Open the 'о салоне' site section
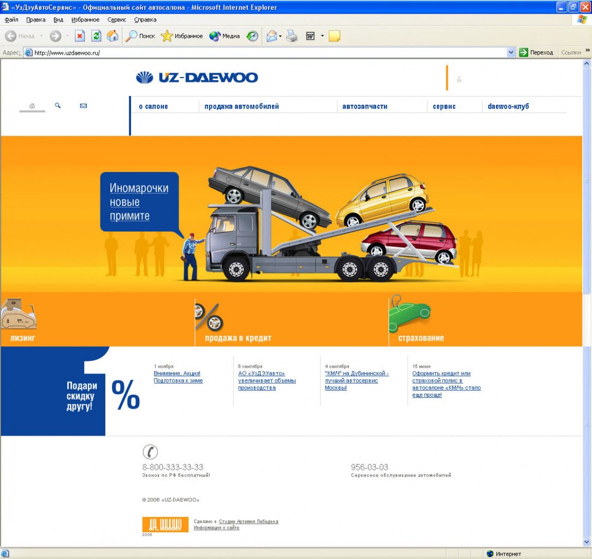The image size is (592, 559). point(153,106)
